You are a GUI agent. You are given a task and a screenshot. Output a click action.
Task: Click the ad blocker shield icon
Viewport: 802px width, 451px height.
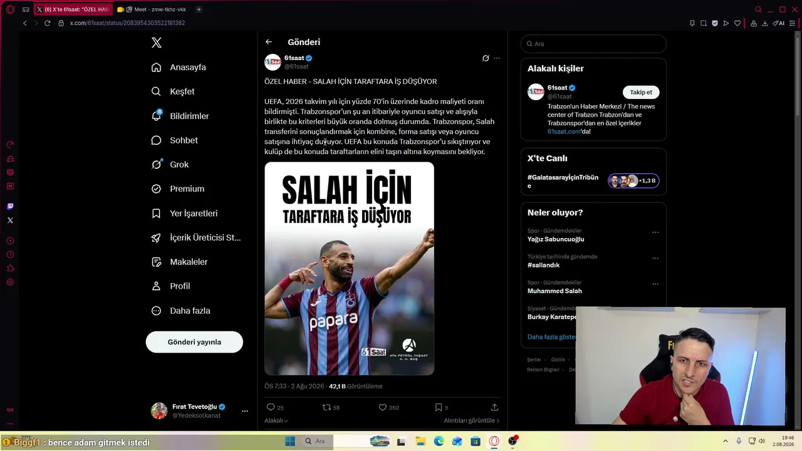pos(715,23)
